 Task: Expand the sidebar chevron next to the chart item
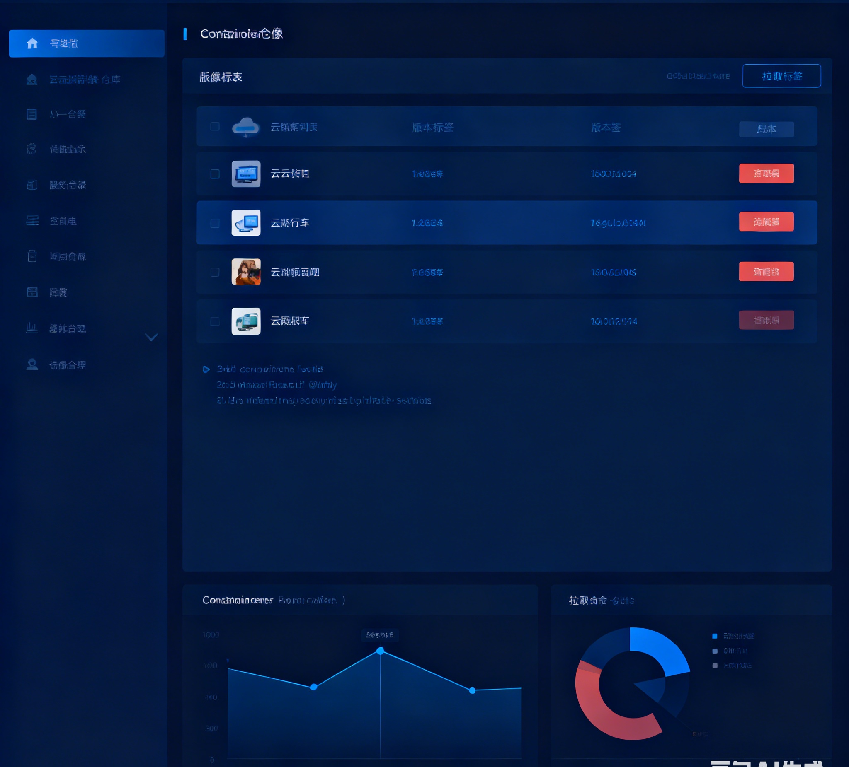tap(151, 337)
